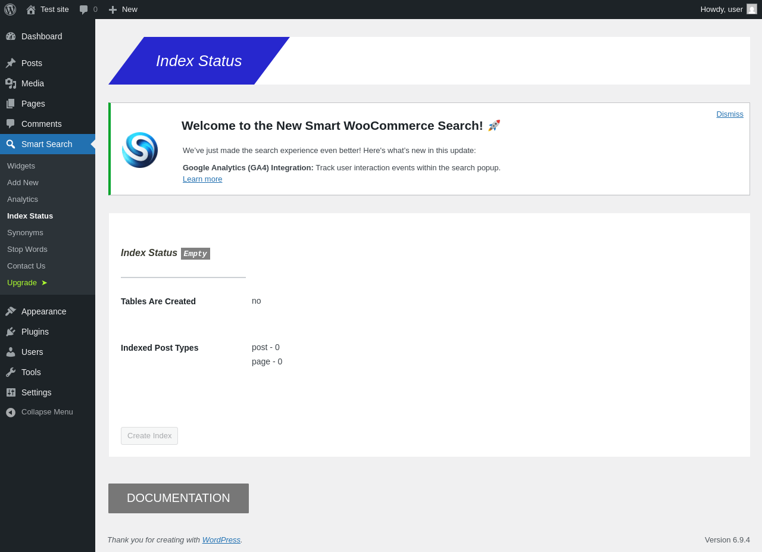Follow the Learn more link

(x=202, y=179)
